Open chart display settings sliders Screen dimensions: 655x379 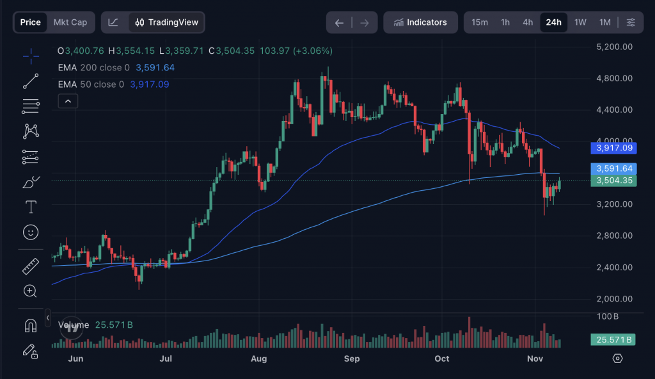(631, 22)
